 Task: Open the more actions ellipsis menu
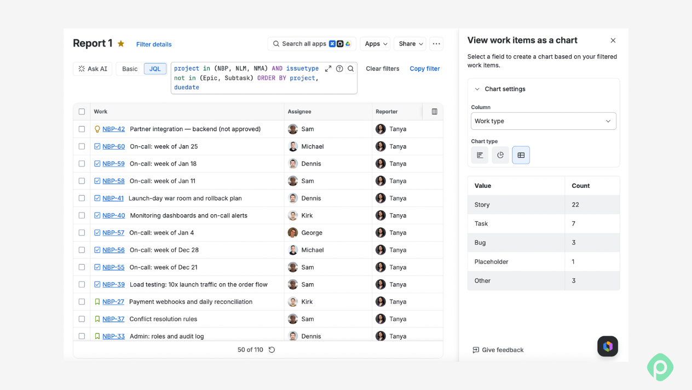(436, 44)
